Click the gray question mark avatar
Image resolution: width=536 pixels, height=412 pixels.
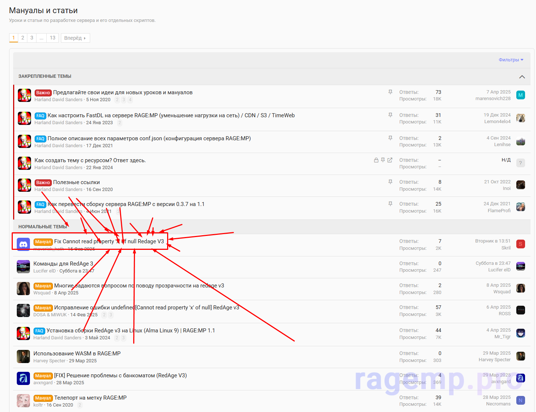point(520,163)
